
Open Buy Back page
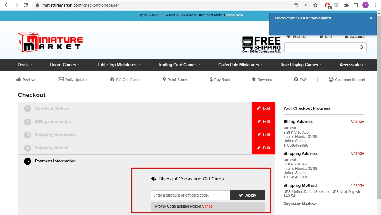pyautogui.click(x=220, y=80)
